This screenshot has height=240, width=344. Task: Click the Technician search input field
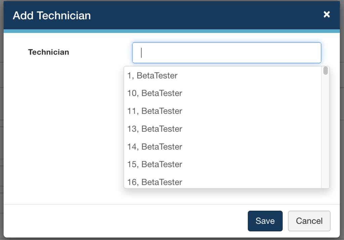[x=227, y=53]
